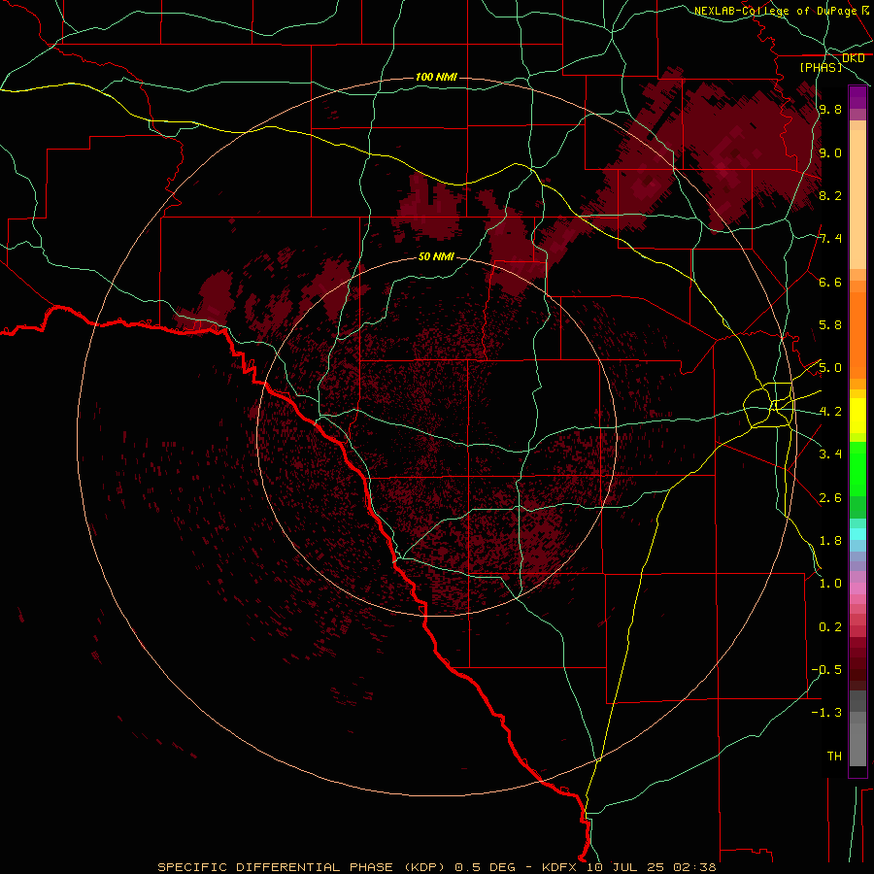This screenshot has height=874, width=874.
Task: Click the 3.4 scale label
Action: [x=830, y=454]
